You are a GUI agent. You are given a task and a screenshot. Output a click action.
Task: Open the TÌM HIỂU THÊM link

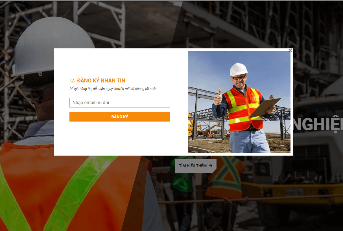(196, 166)
